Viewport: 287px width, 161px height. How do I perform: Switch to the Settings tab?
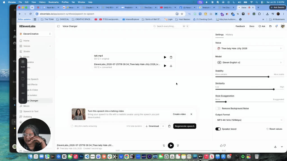pos(219,34)
